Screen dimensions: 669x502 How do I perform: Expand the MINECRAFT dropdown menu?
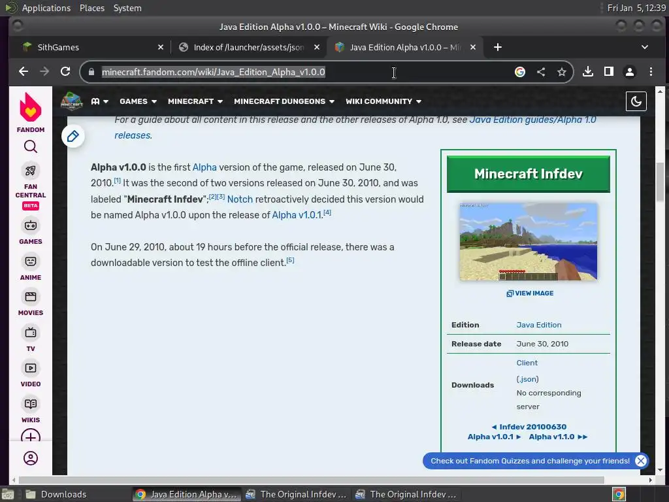(x=195, y=101)
